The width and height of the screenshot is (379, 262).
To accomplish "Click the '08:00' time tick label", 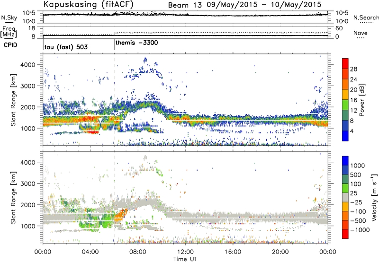I will pyautogui.click(x=138, y=252).
